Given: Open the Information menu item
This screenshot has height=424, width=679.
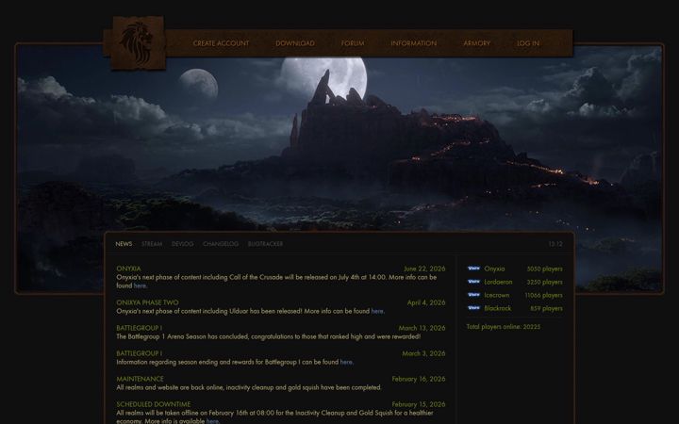Looking at the screenshot, I should pyautogui.click(x=414, y=43).
